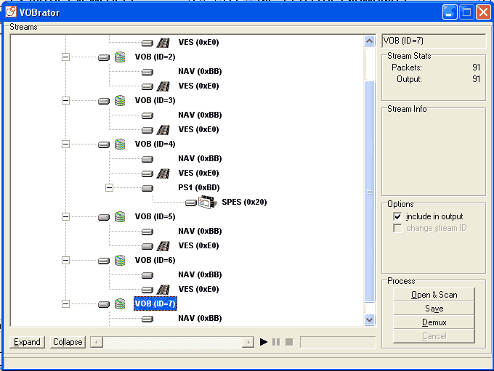
Task: Click the disc stack icon for VOB (ID=6)
Action: [120, 260]
